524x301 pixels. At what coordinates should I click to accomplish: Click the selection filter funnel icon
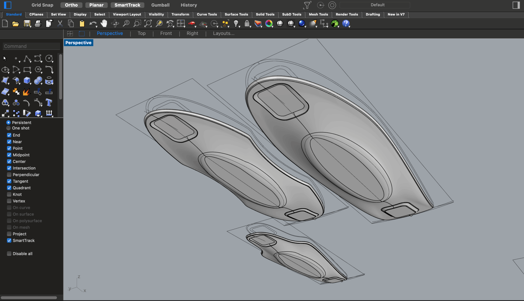[x=307, y=5]
